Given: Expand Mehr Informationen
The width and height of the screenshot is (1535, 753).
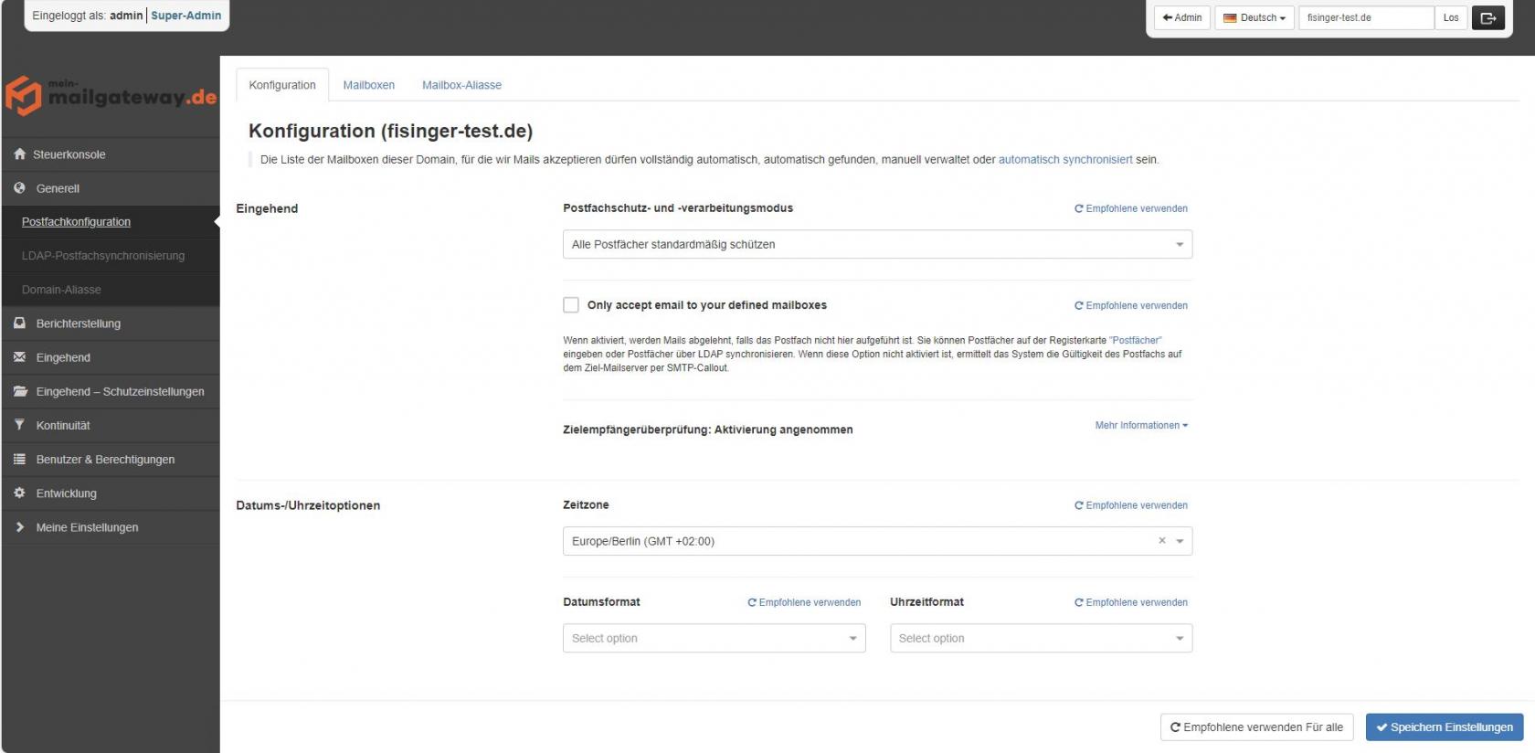Looking at the screenshot, I should pos(1141,426).
